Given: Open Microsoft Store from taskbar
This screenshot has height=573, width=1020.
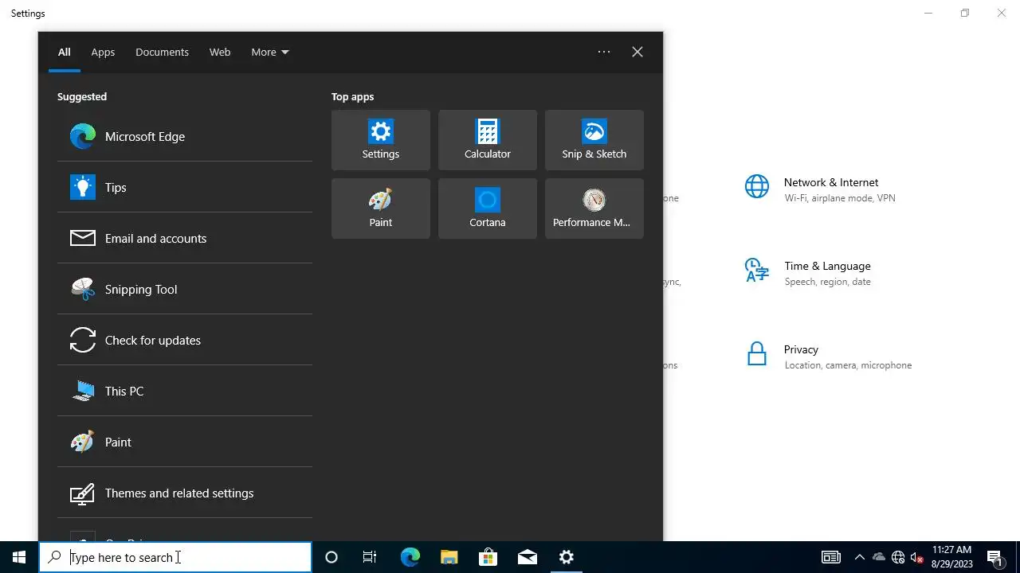Looking at the screenshot, I should 488,557.
